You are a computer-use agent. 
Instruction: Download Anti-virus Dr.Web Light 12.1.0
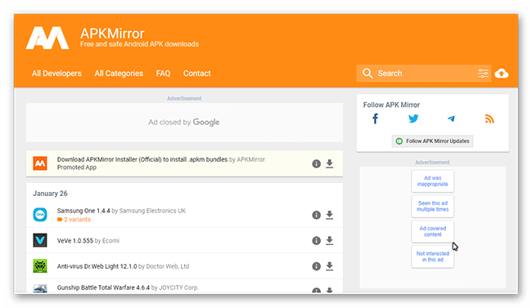(x=330, y=266)
